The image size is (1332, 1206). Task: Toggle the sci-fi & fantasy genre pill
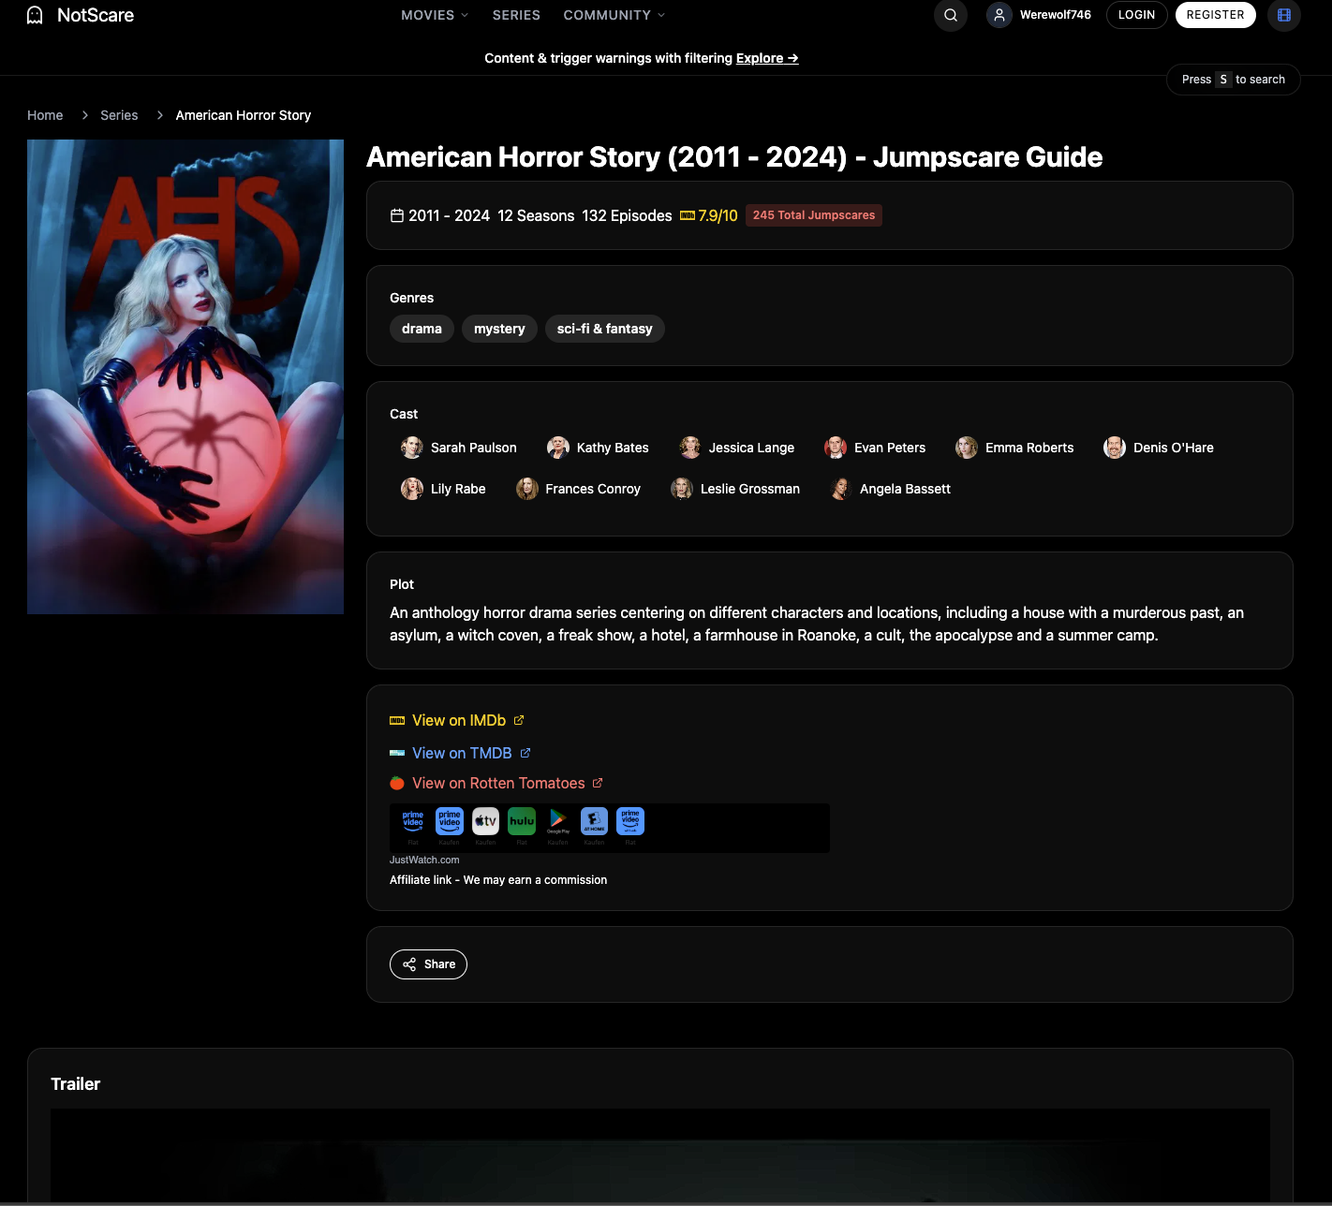click(x=604, y=329)
